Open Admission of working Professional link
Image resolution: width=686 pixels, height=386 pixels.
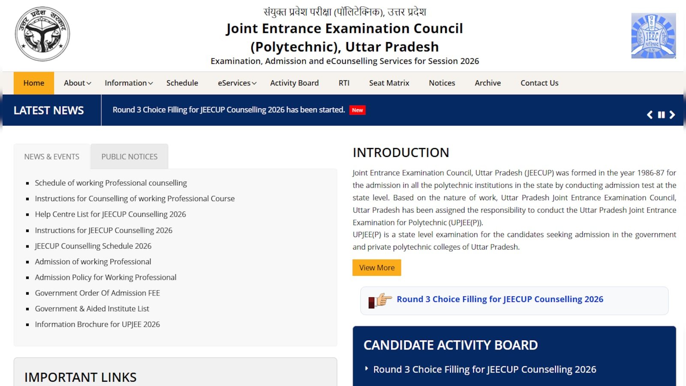tap(93, 262)
